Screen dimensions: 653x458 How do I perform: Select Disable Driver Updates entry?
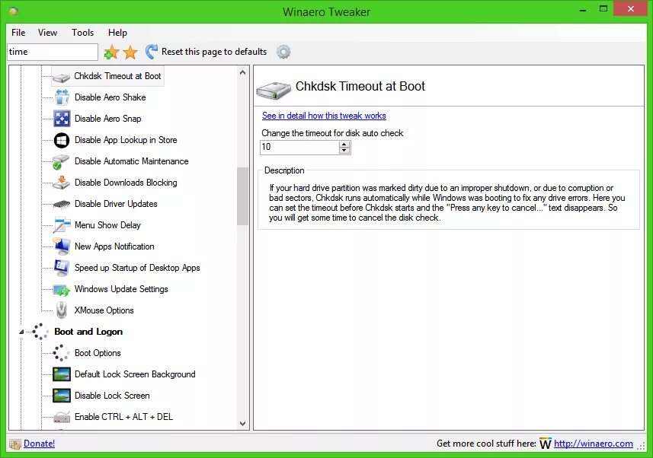point(116,204)
